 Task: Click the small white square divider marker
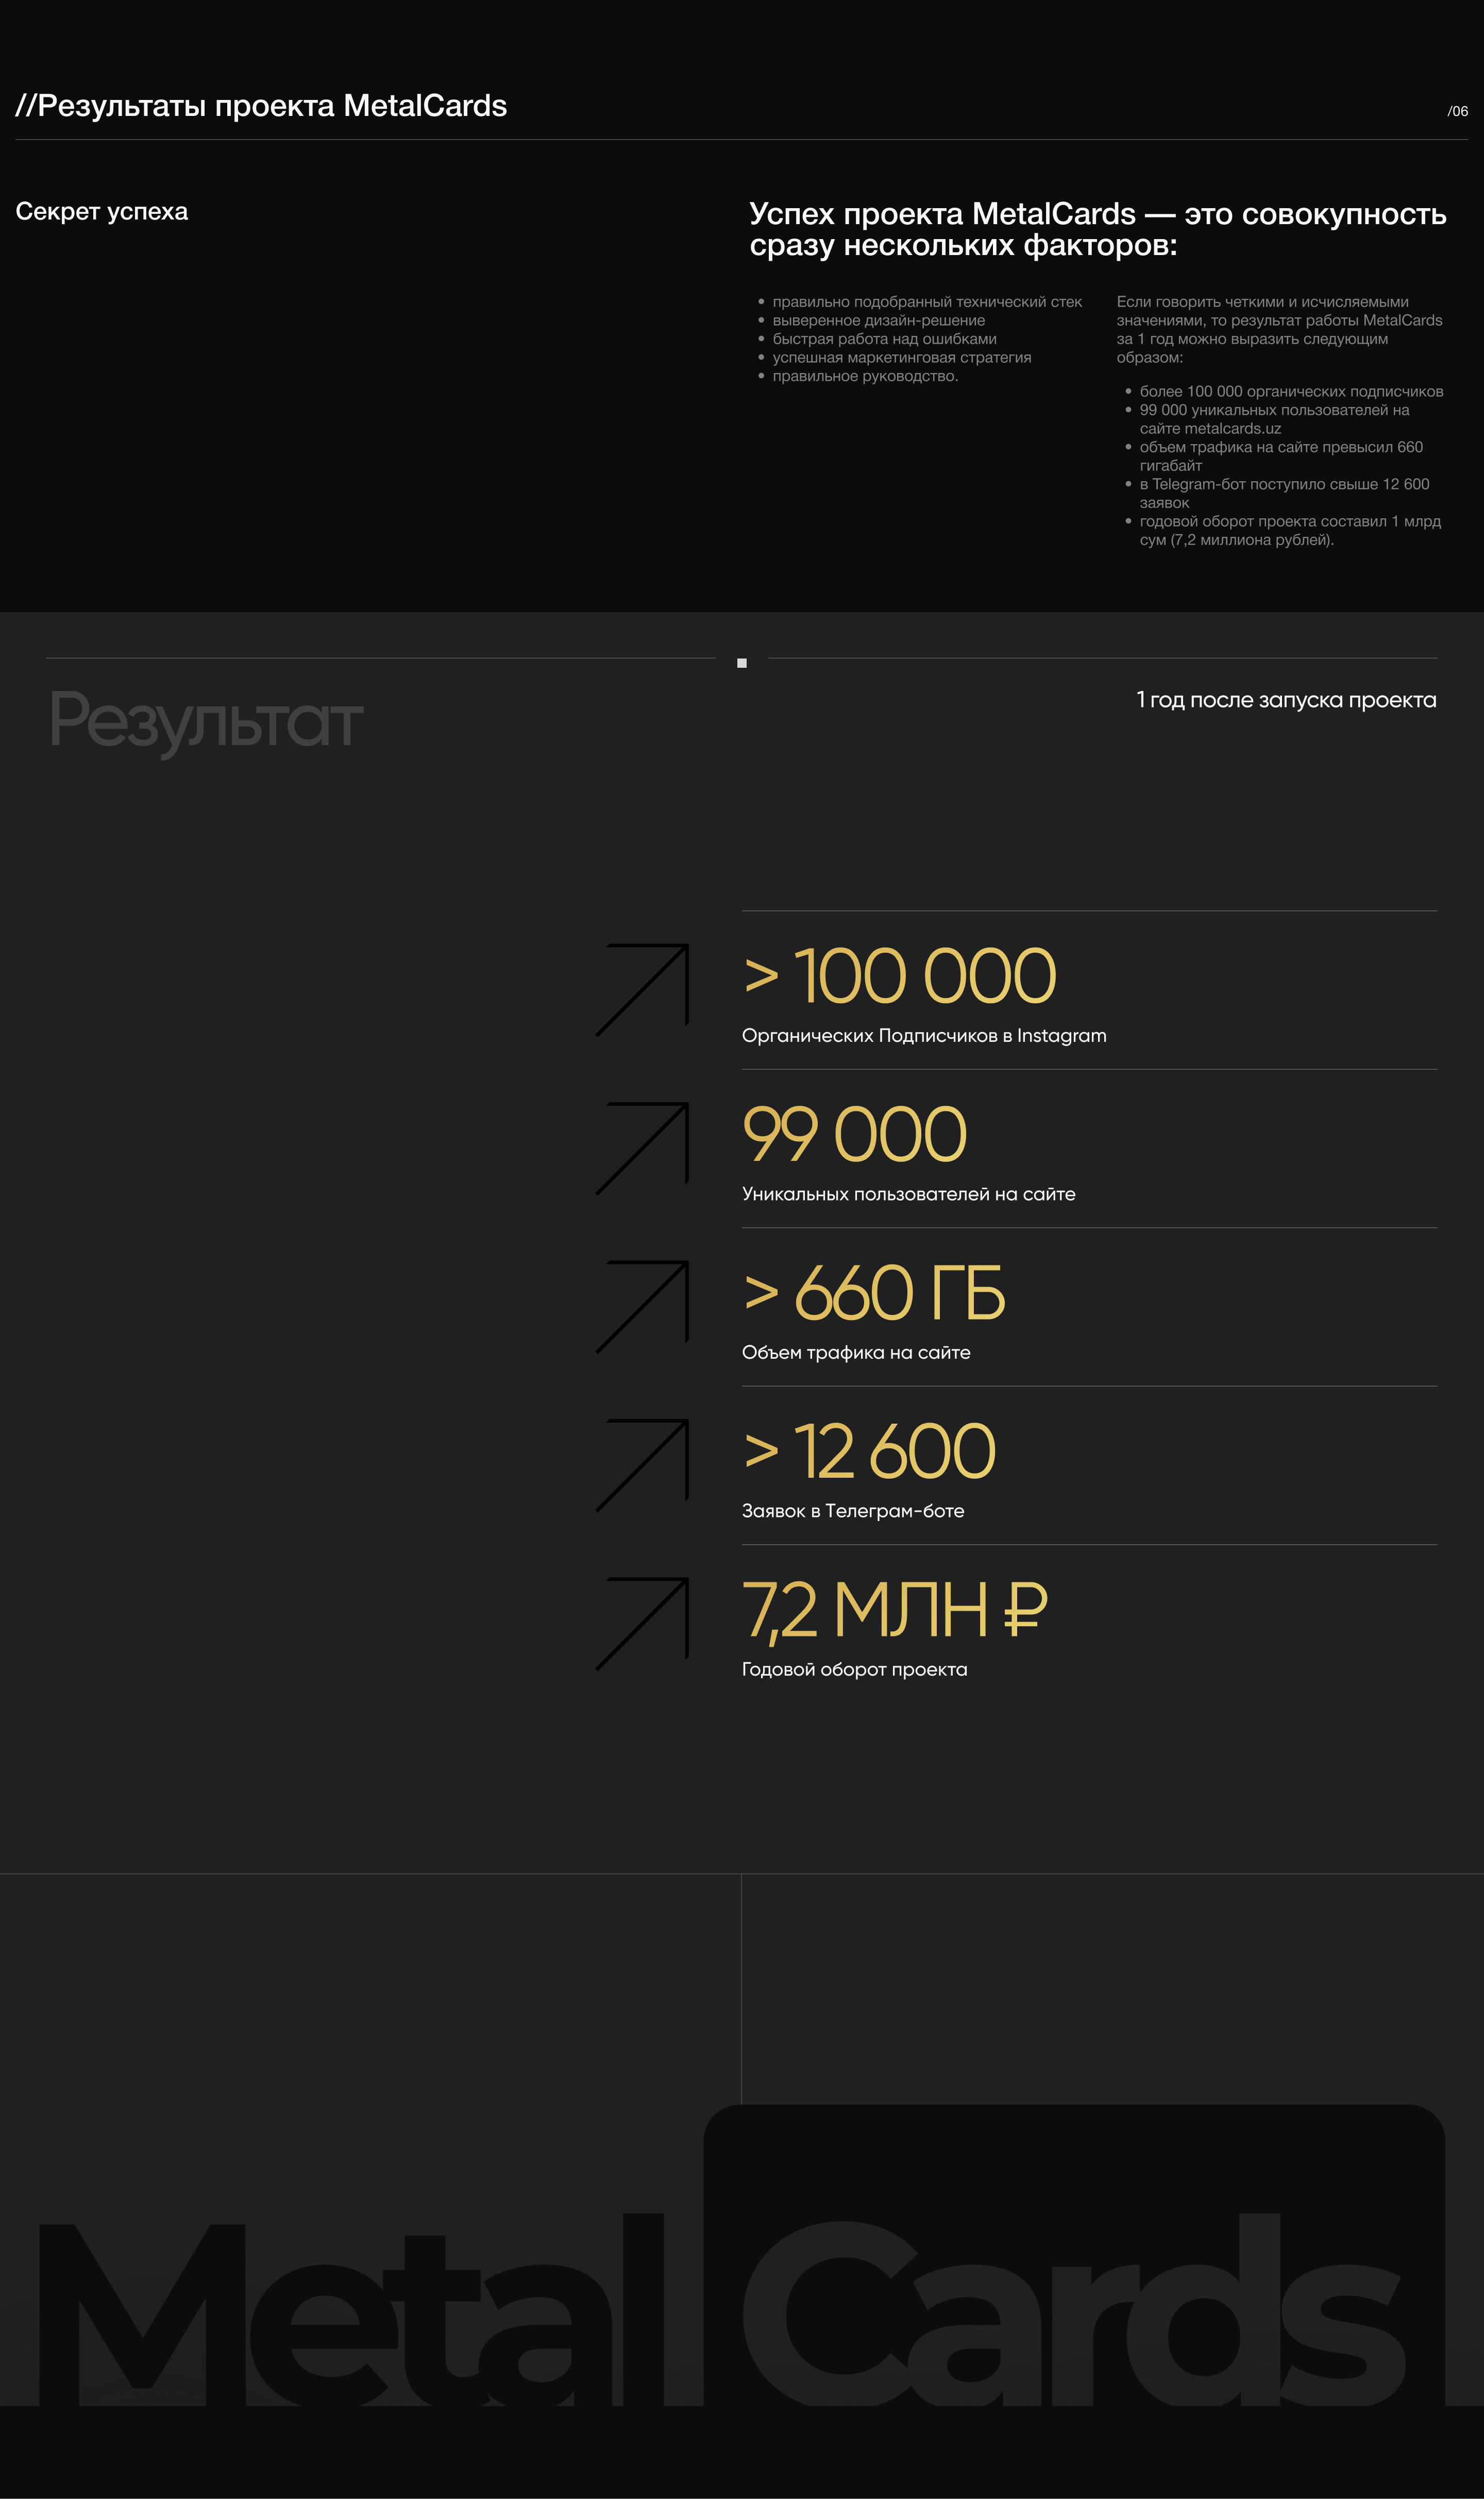(742, 663)
